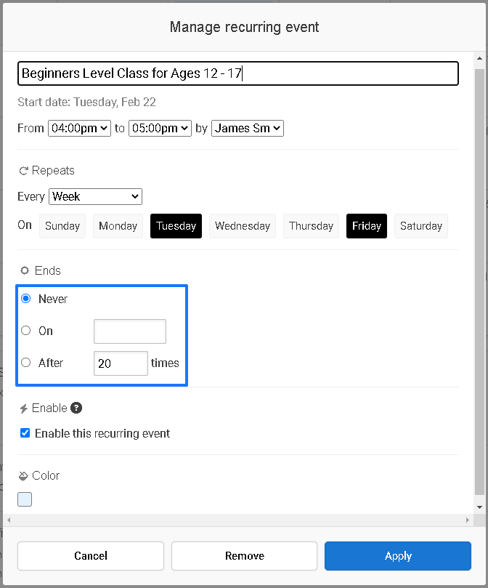Screen dimensions: 488x588
Task: Click the end-on date input field
Action: [x=130, y=331]
